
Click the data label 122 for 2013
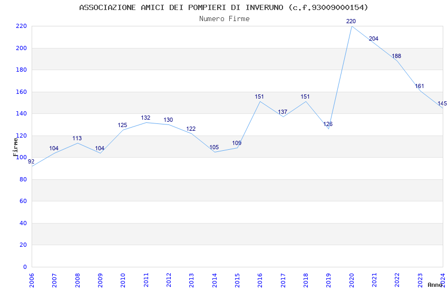[x=191, y=129]
